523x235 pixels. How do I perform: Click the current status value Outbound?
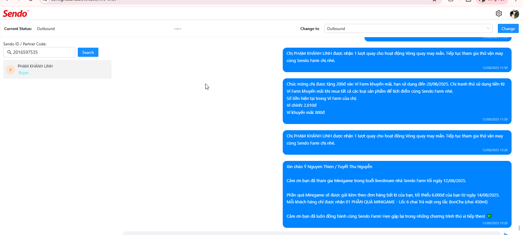pos(46,29)
